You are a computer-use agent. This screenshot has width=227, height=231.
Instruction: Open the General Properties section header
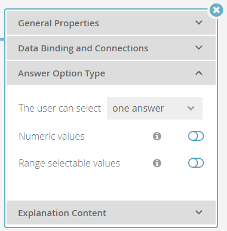coord(111,23)
